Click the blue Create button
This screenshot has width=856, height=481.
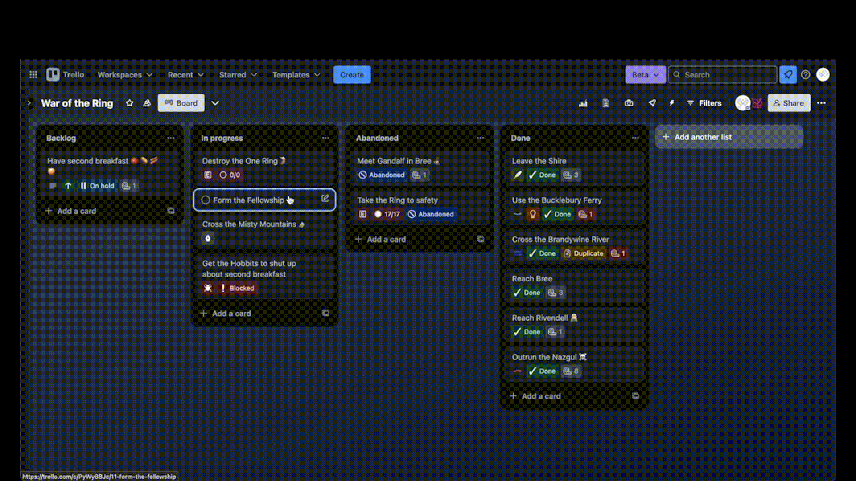[352, 75]
